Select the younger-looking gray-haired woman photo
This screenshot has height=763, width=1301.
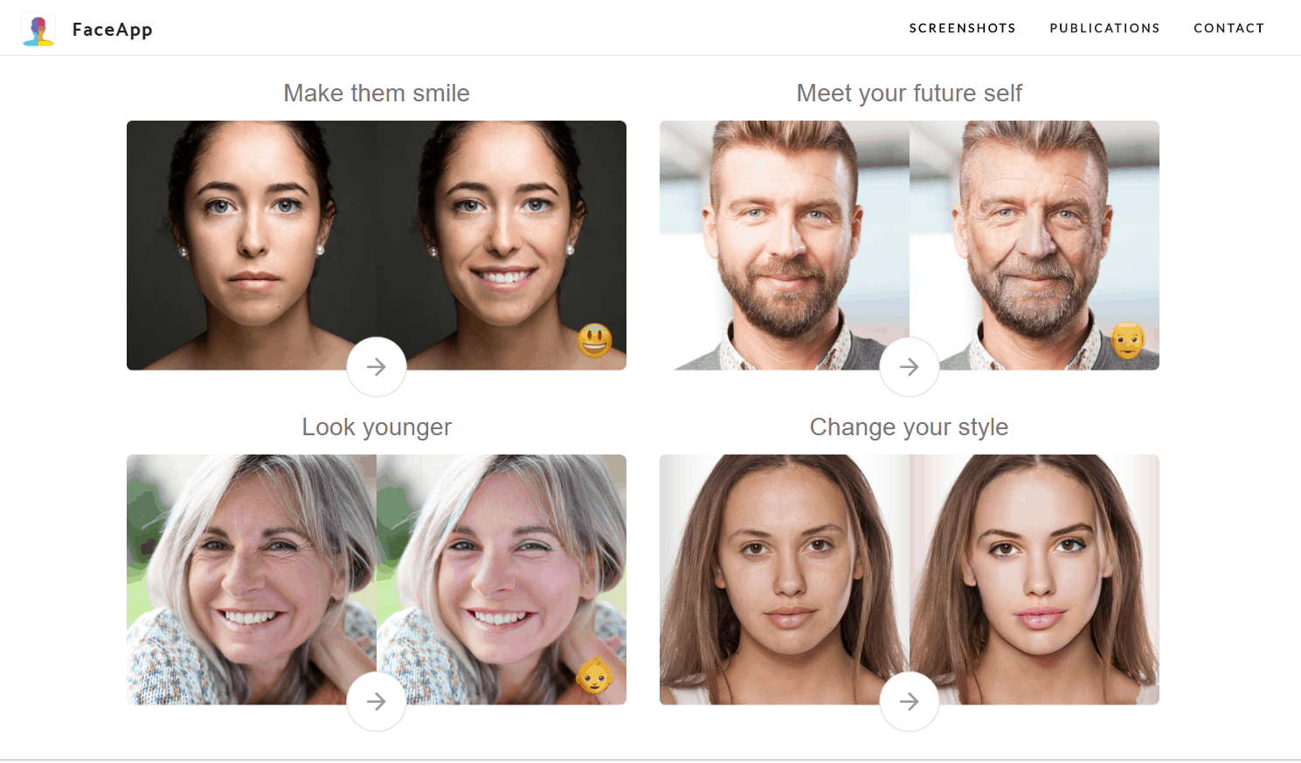coord(502,579)
